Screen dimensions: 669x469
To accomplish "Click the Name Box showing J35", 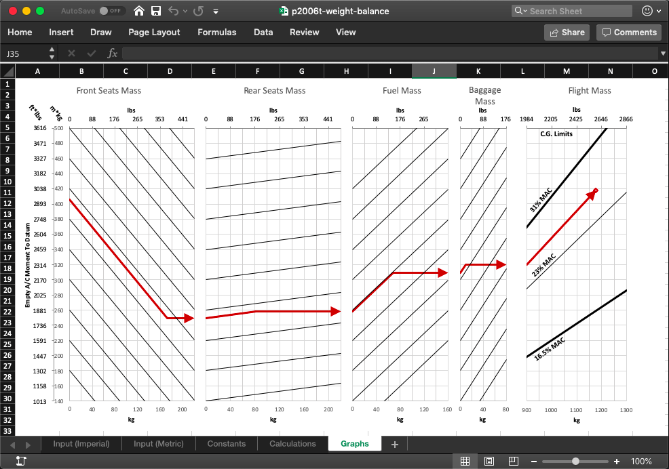I will 24,54.
